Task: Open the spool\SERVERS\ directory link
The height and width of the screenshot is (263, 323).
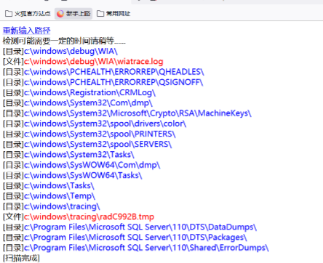Action: (98, 145)
